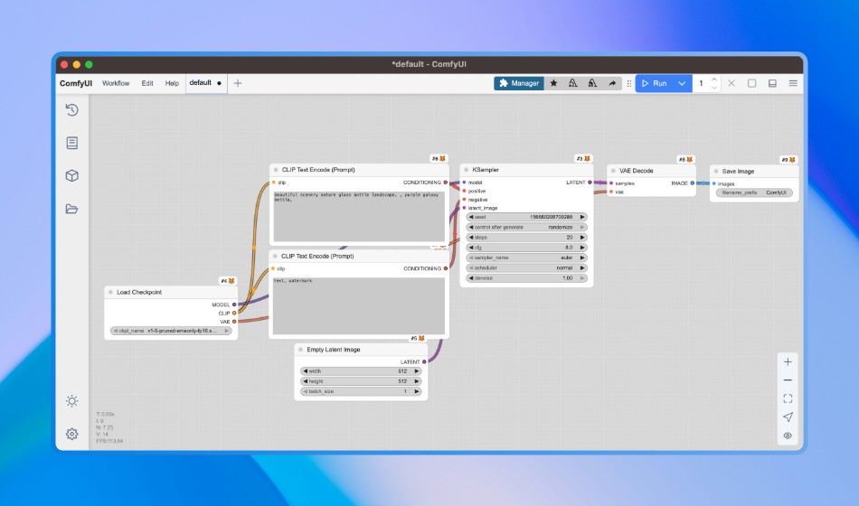Open the workflows folder sidebar icon
This screenshot has height=506, width=859.
[x=71, y=209]
